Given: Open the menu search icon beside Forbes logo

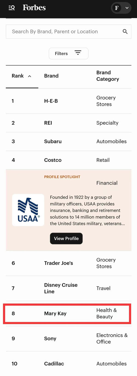Looking at the screenshot, I should coord(12,8).
